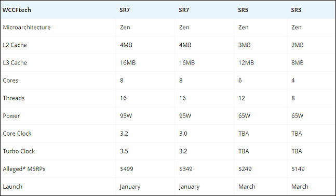Select the Alleged* MSRPs row label
The image size is (336, 196).
pos(24,169)
